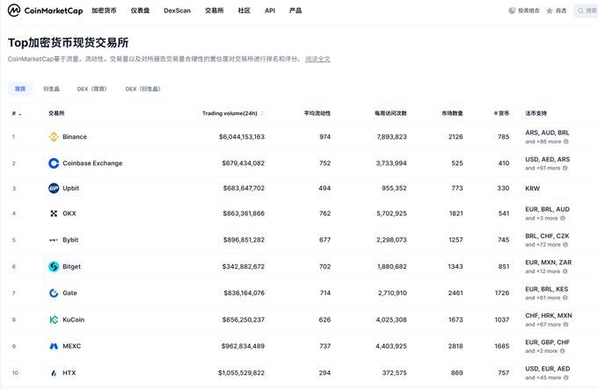Click the 市场数量 column header
Viewport: 598px width, 389px height.
452,113
